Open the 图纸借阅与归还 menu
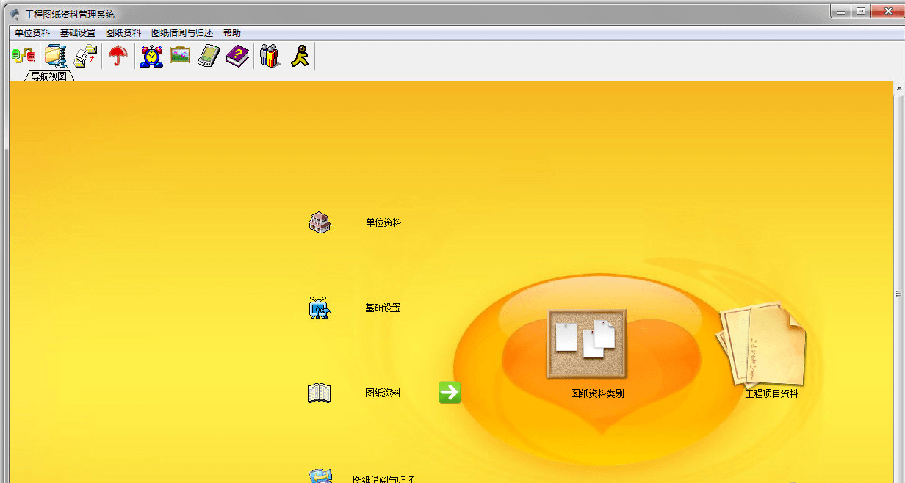Viewport: 905px width, 483px height. (x=181, y=33)
